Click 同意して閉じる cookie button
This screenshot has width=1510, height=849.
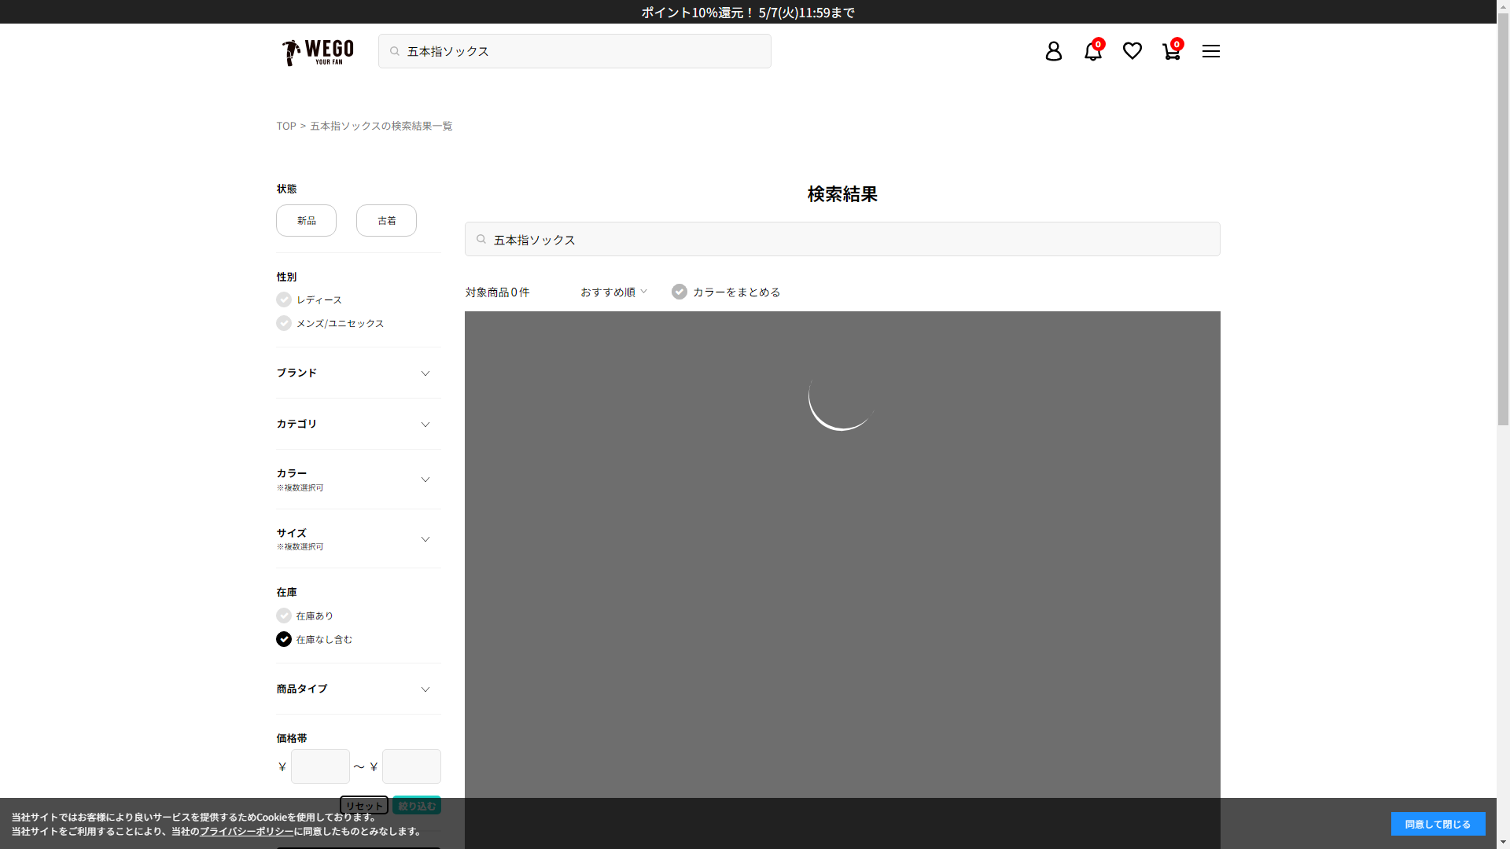(x=1437, y=824)
